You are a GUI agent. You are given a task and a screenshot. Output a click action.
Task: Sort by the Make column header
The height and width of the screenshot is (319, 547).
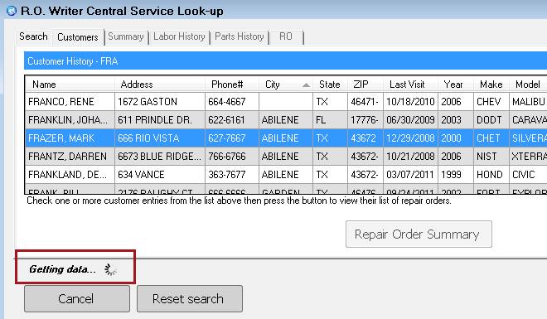coord(491,85)
